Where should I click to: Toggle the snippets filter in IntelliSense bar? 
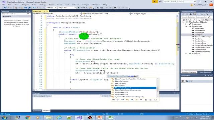pyautogui.click(x=155, y=100)
